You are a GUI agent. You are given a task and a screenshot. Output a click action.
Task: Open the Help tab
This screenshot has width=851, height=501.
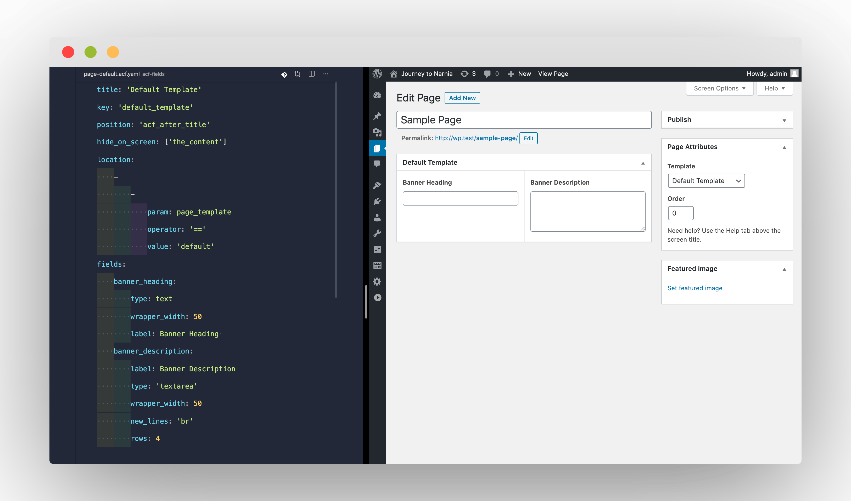pos(774,88)
